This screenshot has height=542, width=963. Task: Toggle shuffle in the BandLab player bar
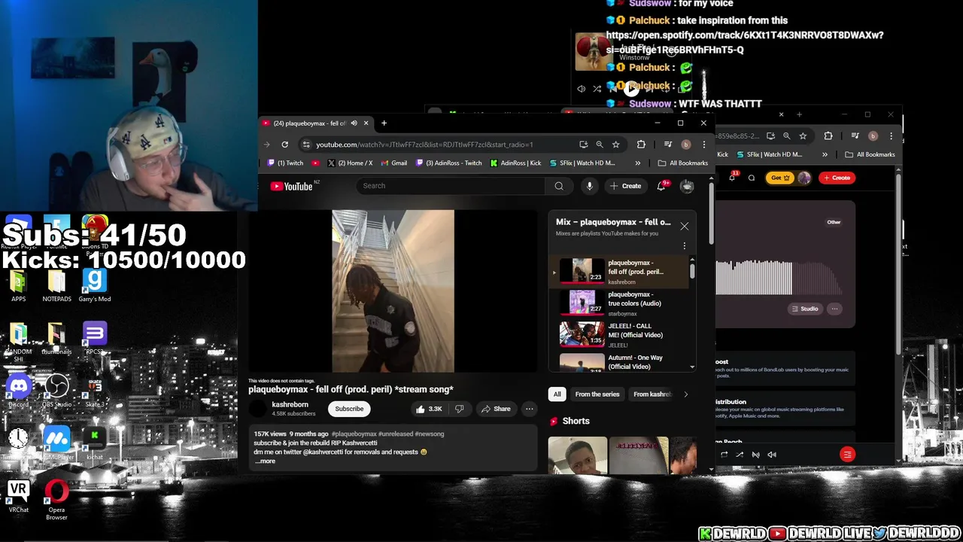740,455
